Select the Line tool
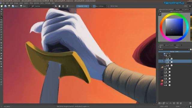The height and width of the screenshot is (108, 192). (1, 20)
